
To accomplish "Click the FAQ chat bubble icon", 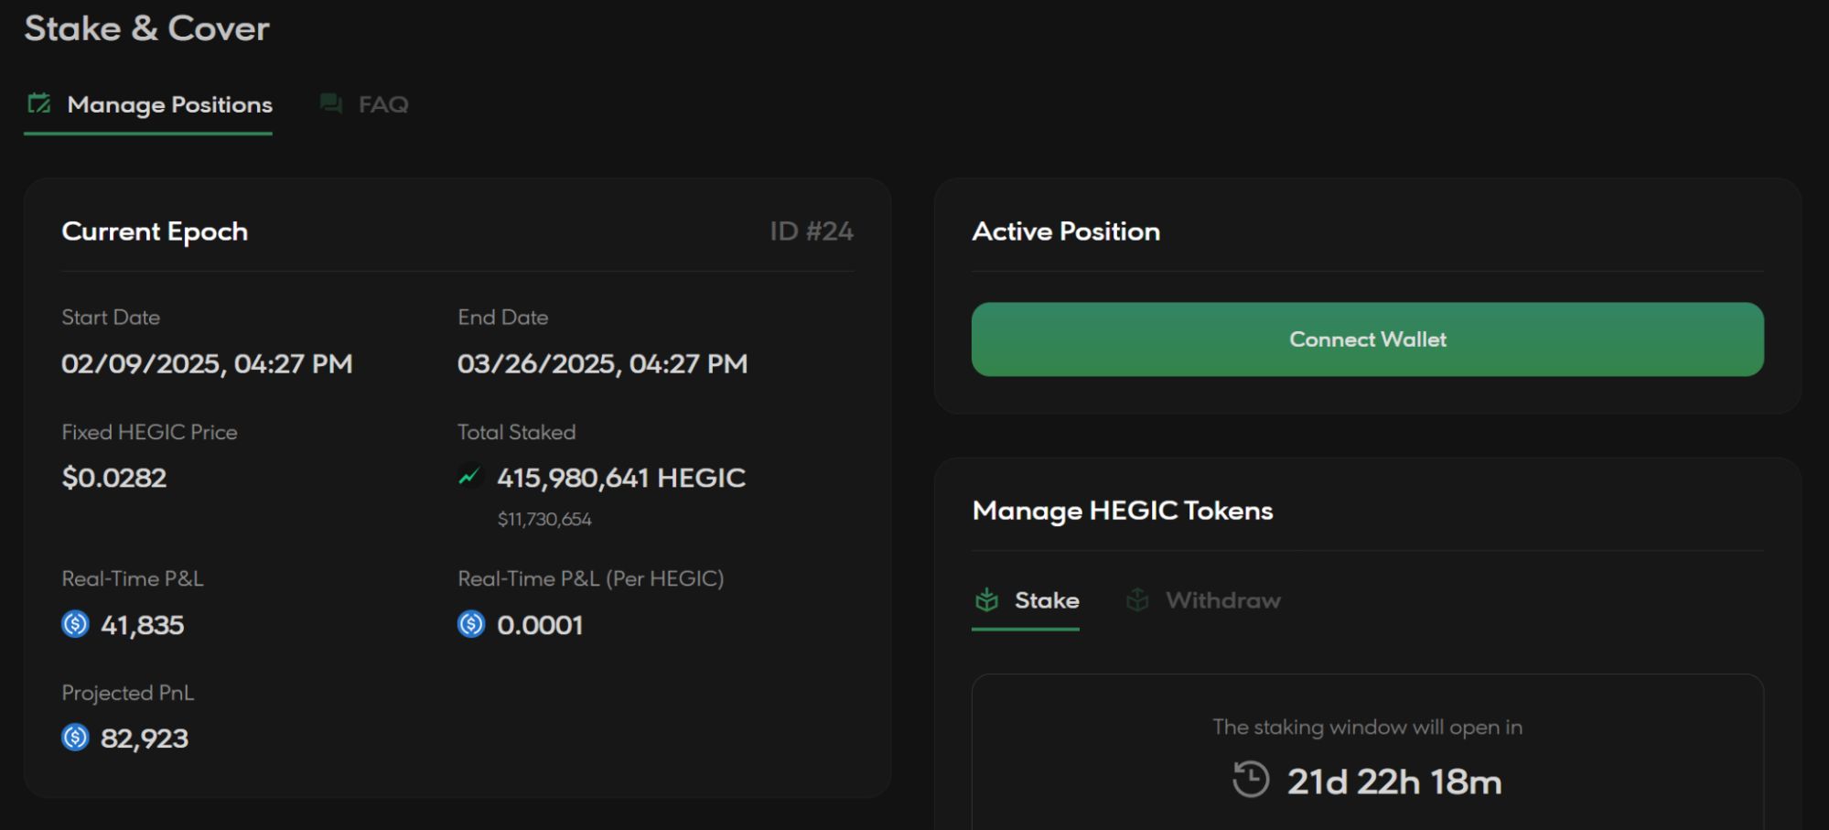I will click(330, 103).
